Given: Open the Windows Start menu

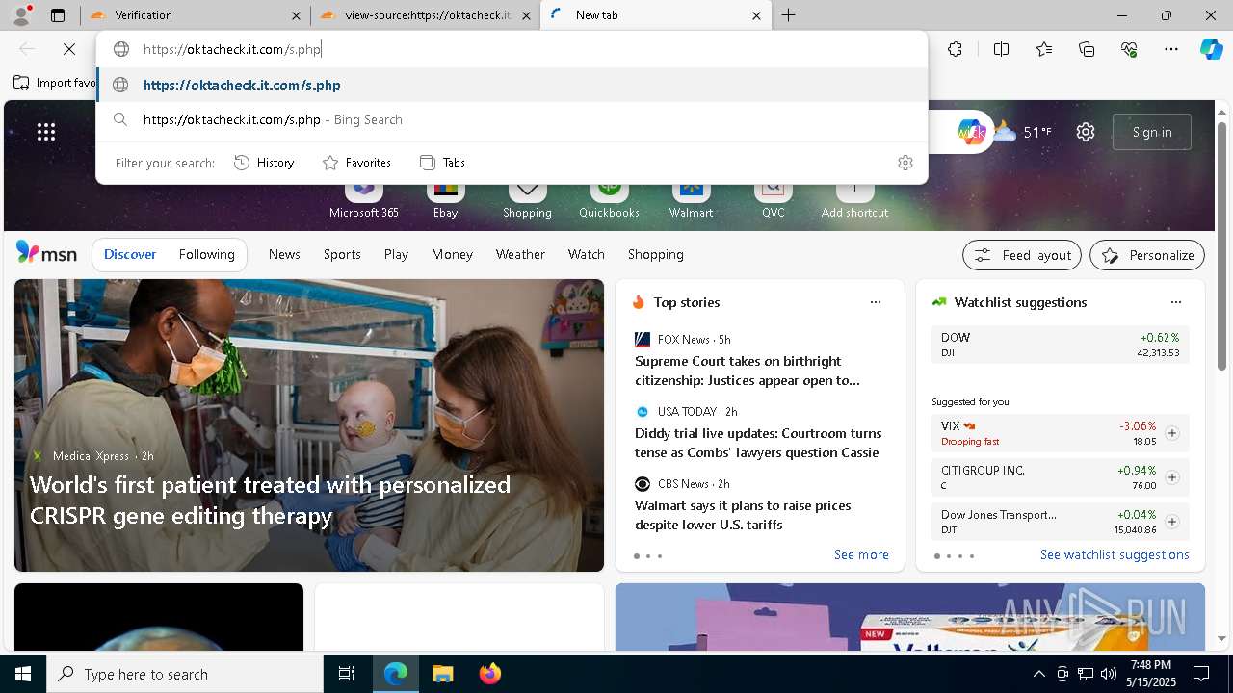Looking at the screenshot, I should point(23,674).
